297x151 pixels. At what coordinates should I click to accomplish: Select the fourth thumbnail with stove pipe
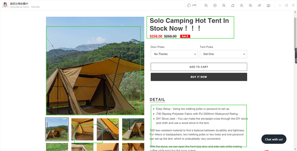coord(133,129)
